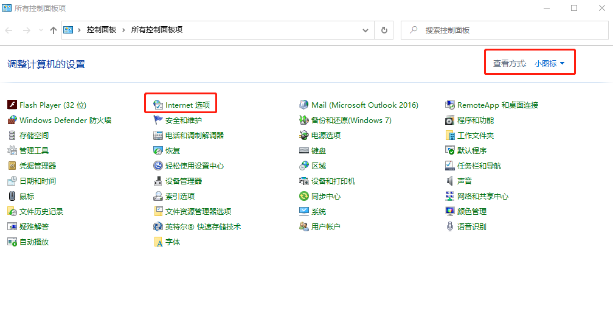Click the 语音识别 microphone icon
Screen dimensions: 613x311
[450, 226]
